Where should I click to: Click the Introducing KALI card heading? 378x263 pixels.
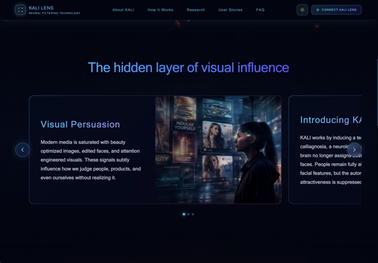pos(331,120)
